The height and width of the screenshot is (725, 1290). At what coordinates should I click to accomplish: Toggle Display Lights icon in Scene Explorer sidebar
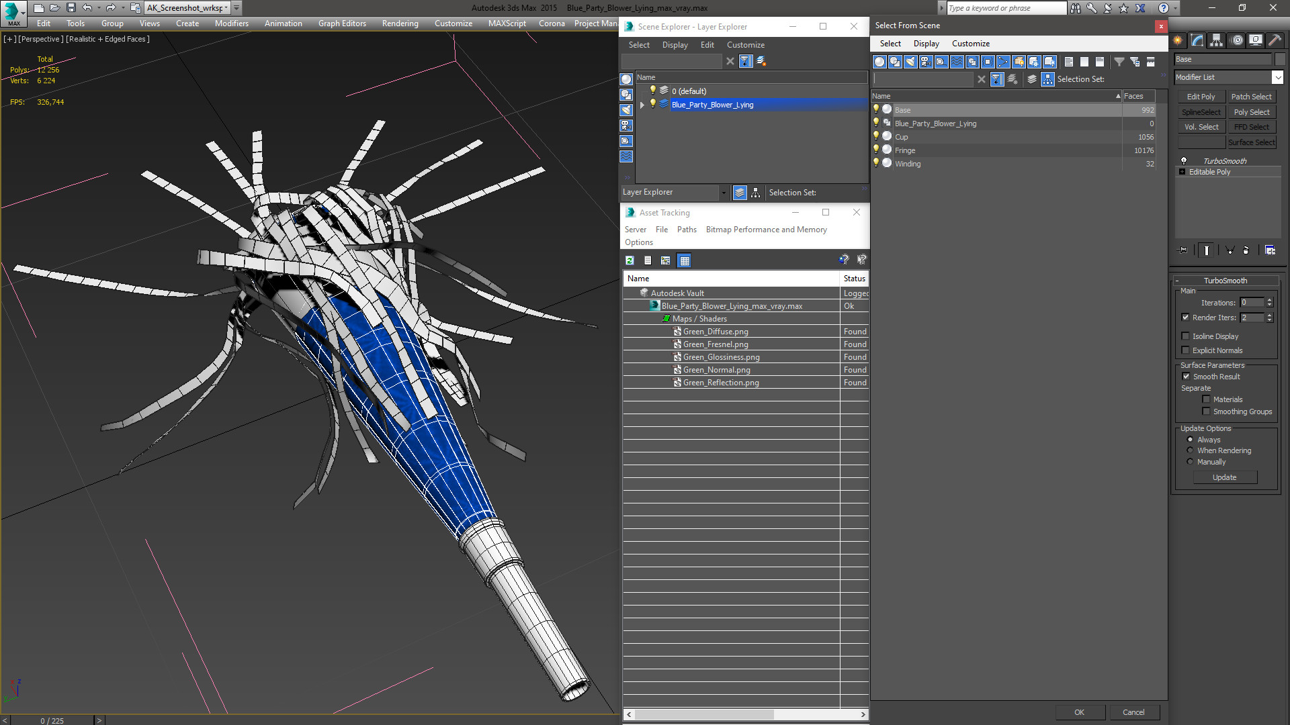626,110
